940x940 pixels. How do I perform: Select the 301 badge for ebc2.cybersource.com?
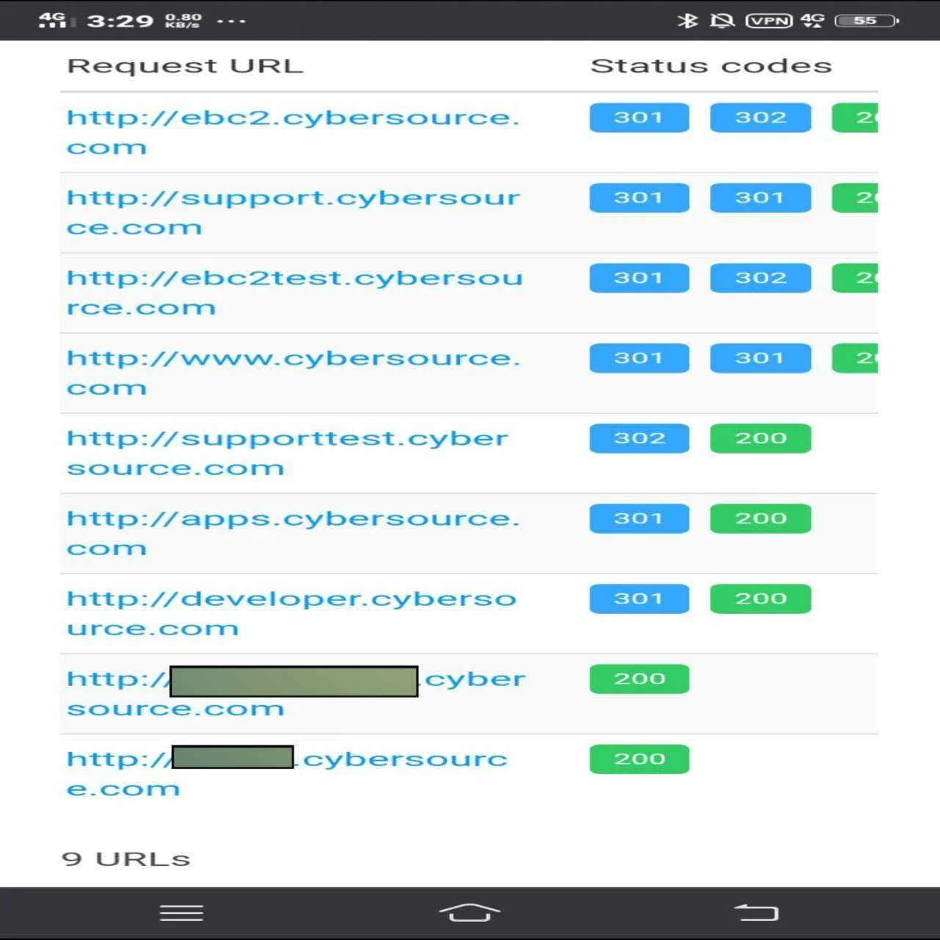click(x=639, y=117)
